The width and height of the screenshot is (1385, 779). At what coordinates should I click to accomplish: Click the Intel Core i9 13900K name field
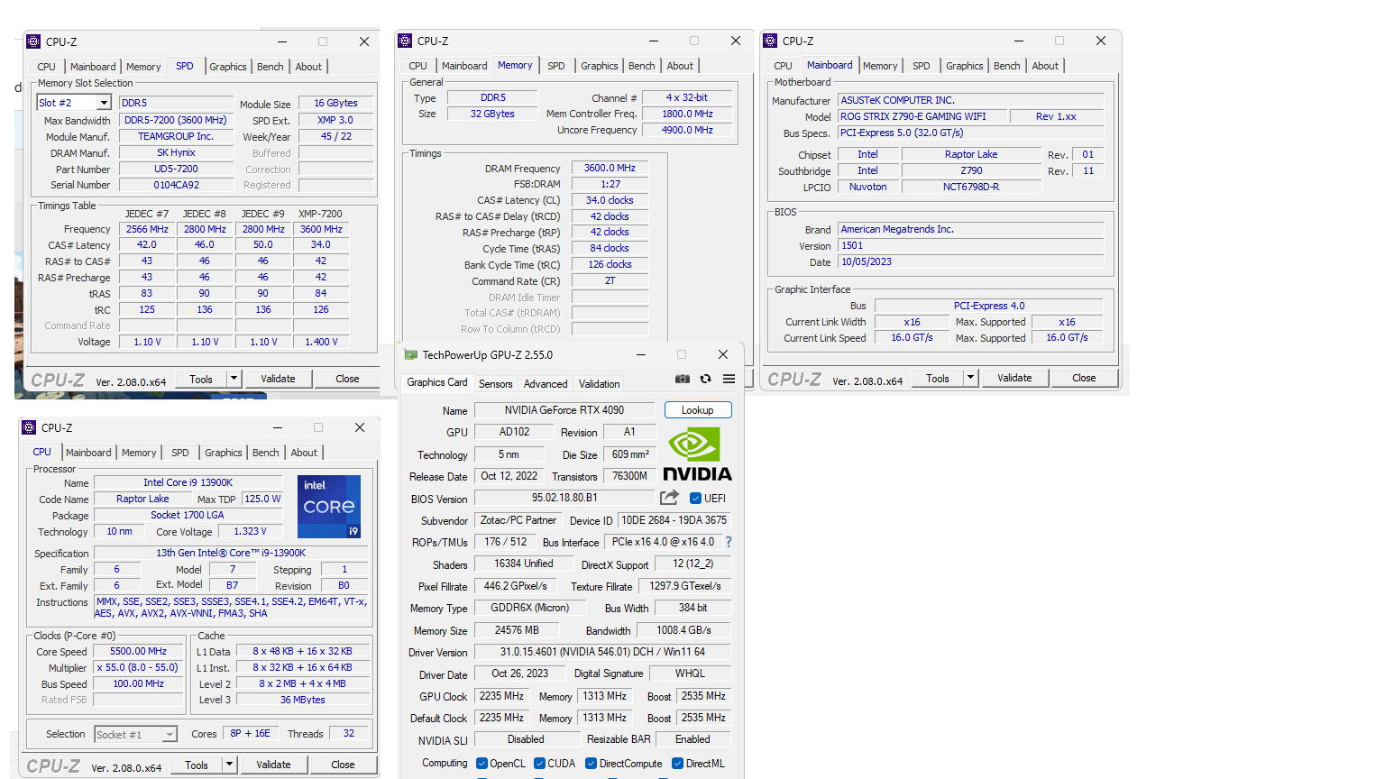pyautogui.click(x=188, y=482)
